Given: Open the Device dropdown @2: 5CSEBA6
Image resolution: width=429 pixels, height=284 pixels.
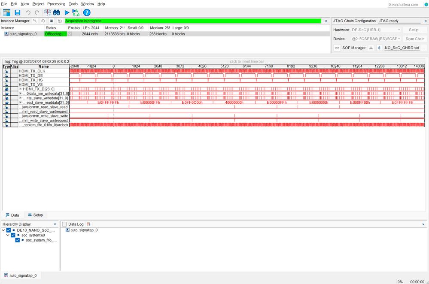Looking at the screenshot, I should (376, 39).
